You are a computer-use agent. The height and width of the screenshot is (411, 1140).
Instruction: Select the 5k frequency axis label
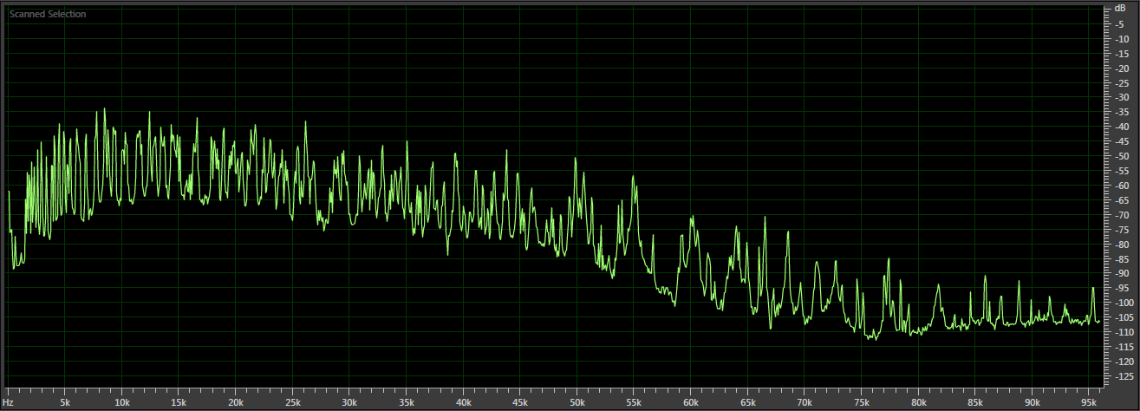tap(65, 403)
